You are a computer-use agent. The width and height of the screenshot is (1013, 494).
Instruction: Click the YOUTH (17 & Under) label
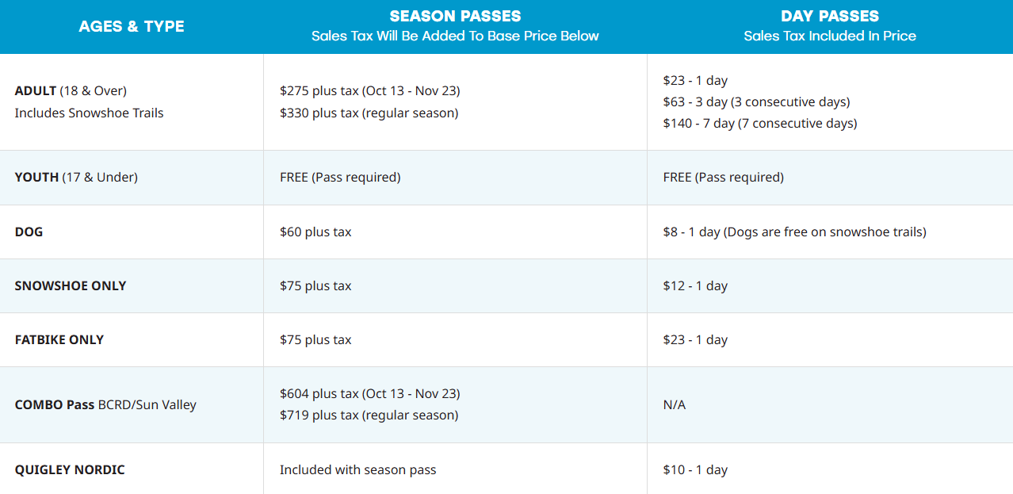pyautogui.click(x=76, y=178)
